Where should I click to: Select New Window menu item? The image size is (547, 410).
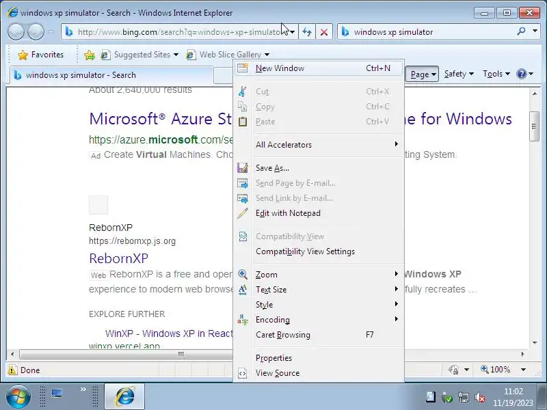319,68
